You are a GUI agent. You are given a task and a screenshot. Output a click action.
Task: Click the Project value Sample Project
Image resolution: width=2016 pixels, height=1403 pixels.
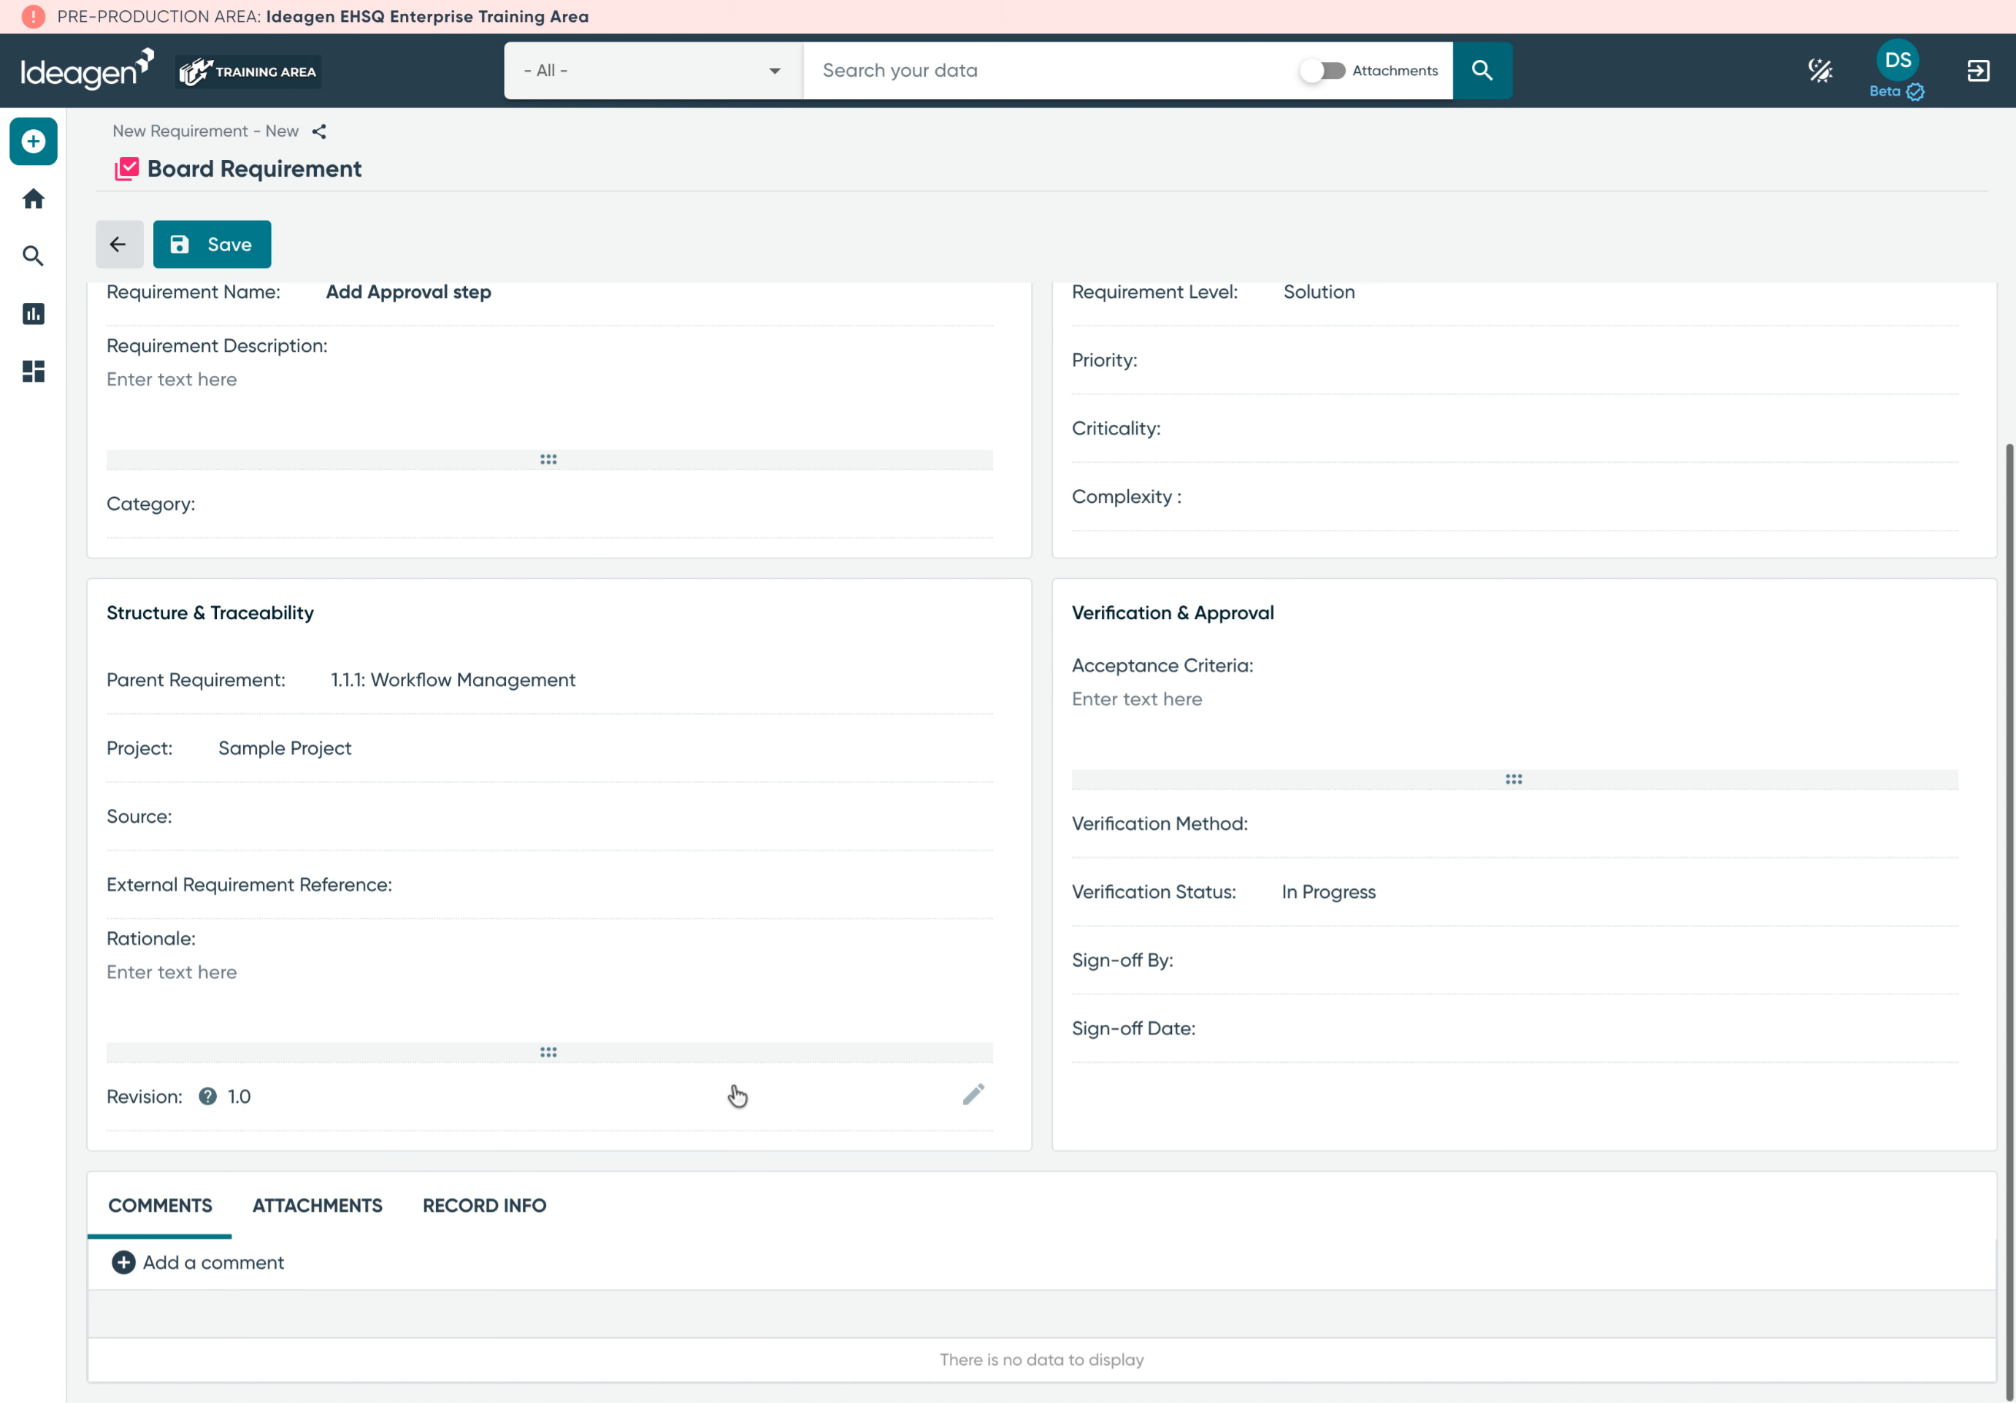coord(285,749)
